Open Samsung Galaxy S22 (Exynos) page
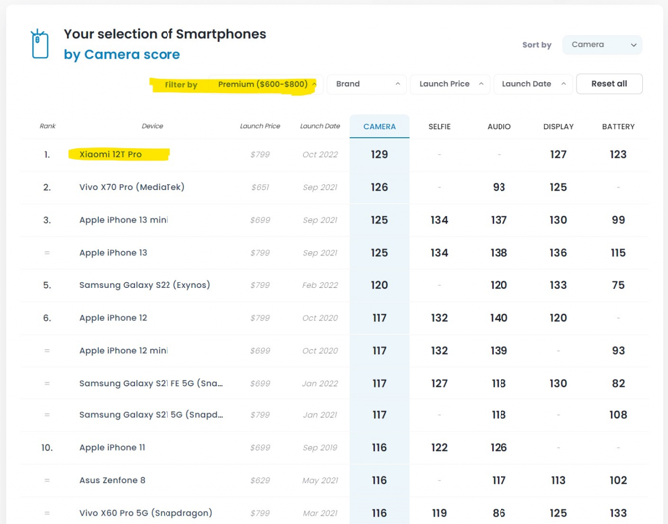Screen dimensions: 668x524 (x=145, y=285)
